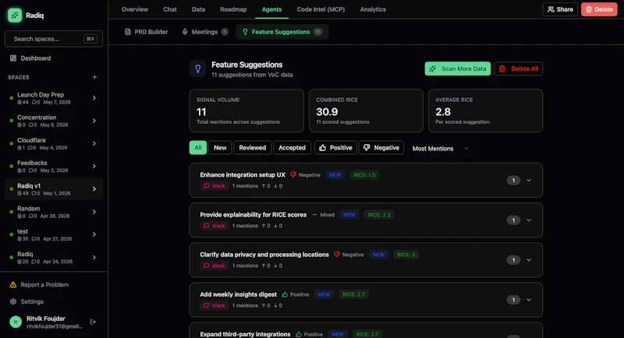Open the test space
This screenshot has width=624, height=338.
point(53,234)
